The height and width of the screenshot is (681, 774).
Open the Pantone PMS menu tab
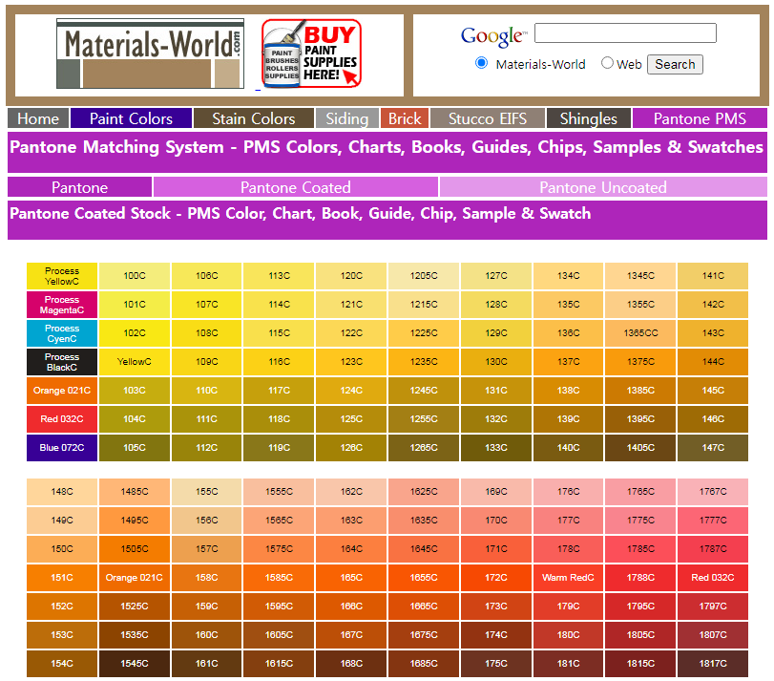(x=700, y=118)
